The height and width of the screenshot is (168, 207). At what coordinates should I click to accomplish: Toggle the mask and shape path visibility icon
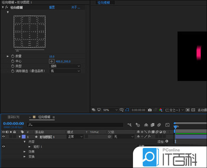pyautogui.click(x=127, y=110)
